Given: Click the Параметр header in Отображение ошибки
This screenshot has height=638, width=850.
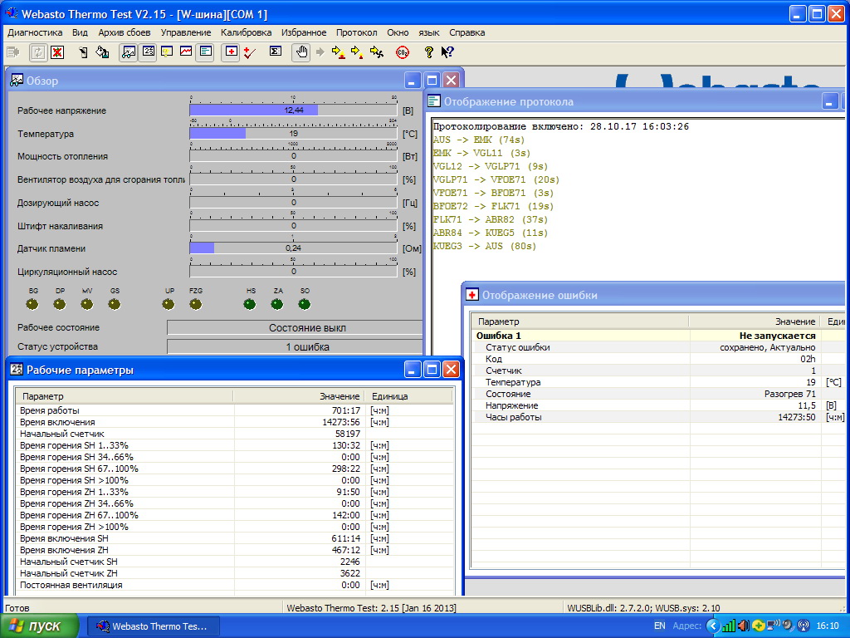Looking at the screenshot, I should 580,321.
